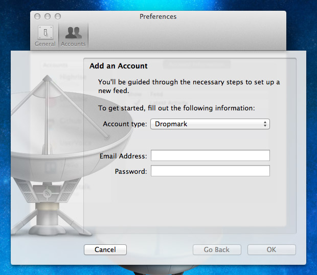Open the General preferences pane
Viewport: 317px width, 275px height.
click(45, 36)
